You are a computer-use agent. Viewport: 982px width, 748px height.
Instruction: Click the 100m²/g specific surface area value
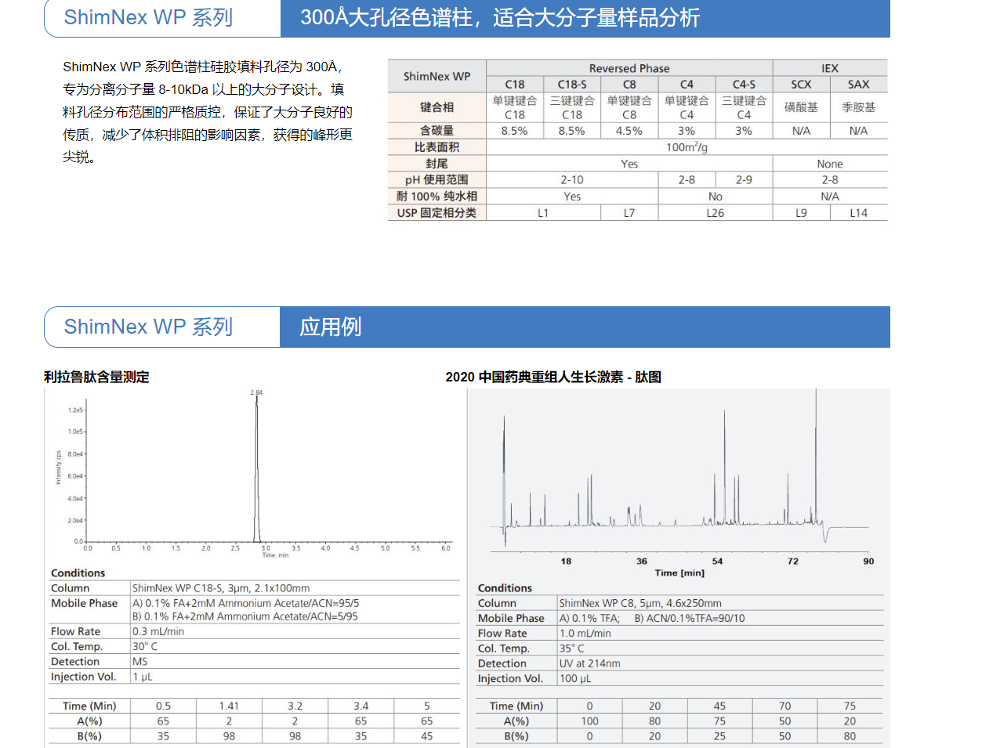687,147
